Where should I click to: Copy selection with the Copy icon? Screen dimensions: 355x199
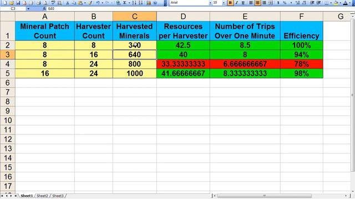[x=74, y=3]
